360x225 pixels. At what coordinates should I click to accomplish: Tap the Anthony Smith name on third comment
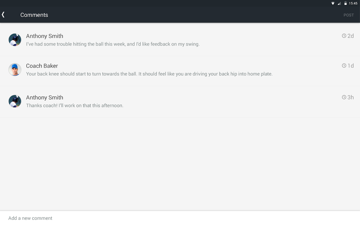[44, 98]
